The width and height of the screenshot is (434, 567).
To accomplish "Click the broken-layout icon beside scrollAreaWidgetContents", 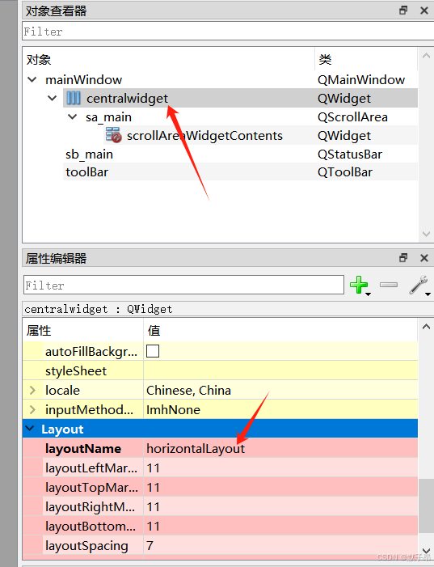I will click(x=113, y=135).
